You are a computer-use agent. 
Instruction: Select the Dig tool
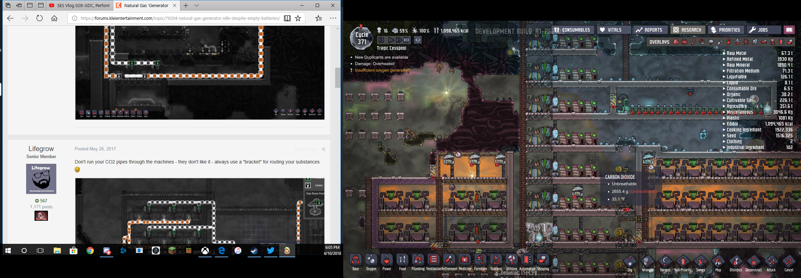[630, 262]
